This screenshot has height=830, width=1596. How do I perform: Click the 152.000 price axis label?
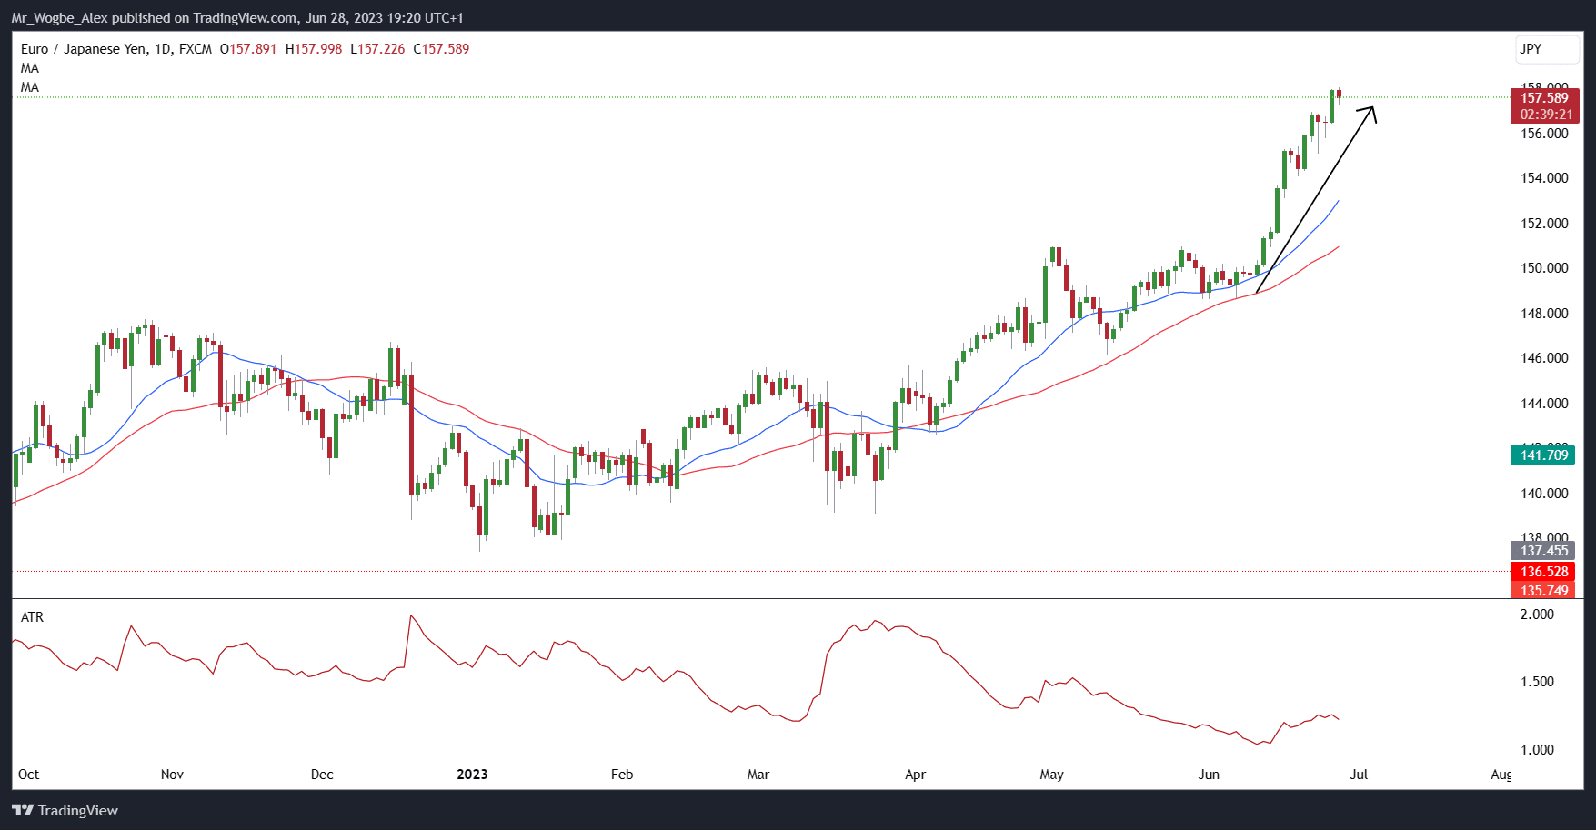pos(1544,223)
